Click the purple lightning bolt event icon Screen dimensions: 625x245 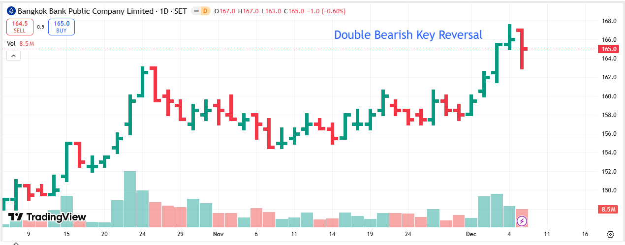tap(521, 221)
